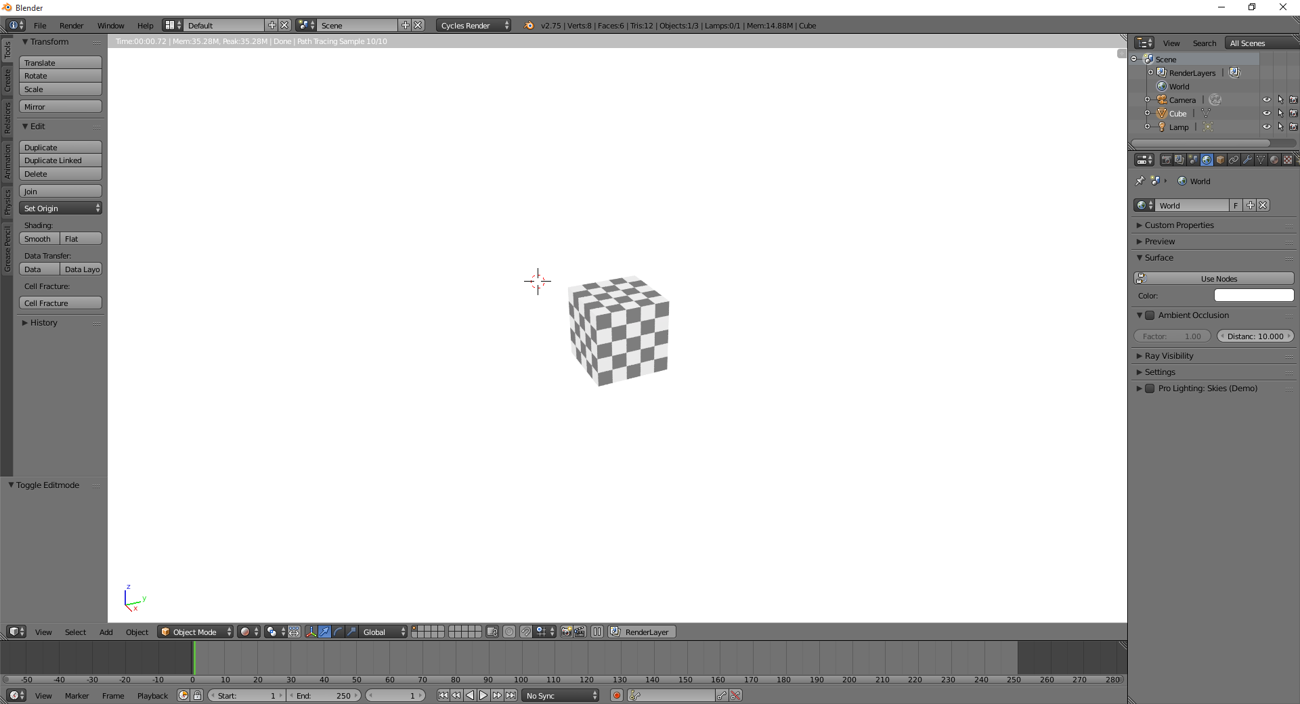The height and width of the screenshot is (704, 1300).
Task: Open the Material properties tab (sphere icon)
Action: (x=1274, y=160)
